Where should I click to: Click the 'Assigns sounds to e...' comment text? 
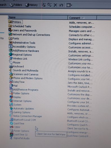pos(81,71)
